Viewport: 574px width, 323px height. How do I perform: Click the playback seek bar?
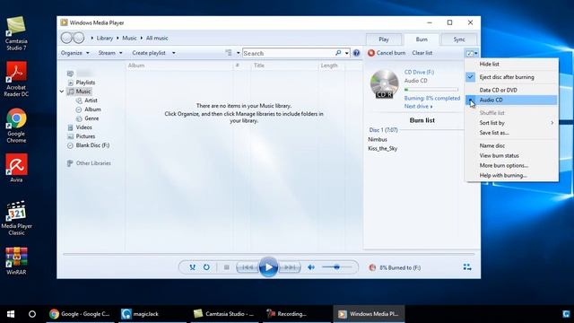268,253
